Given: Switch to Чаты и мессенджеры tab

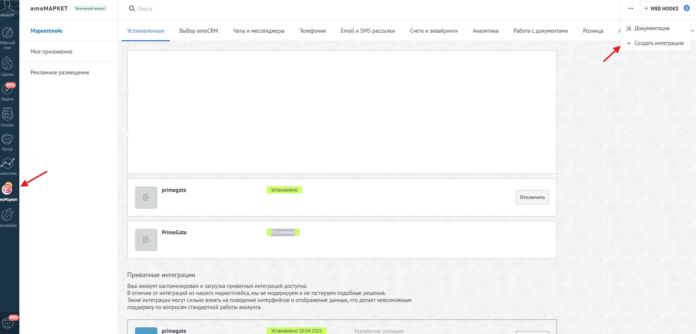Looking at the screenshot, I should tap(259, 31).
